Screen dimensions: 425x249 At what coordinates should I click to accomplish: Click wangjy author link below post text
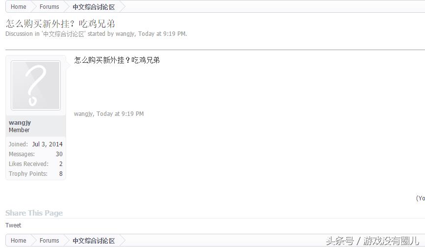pos(83,114)
